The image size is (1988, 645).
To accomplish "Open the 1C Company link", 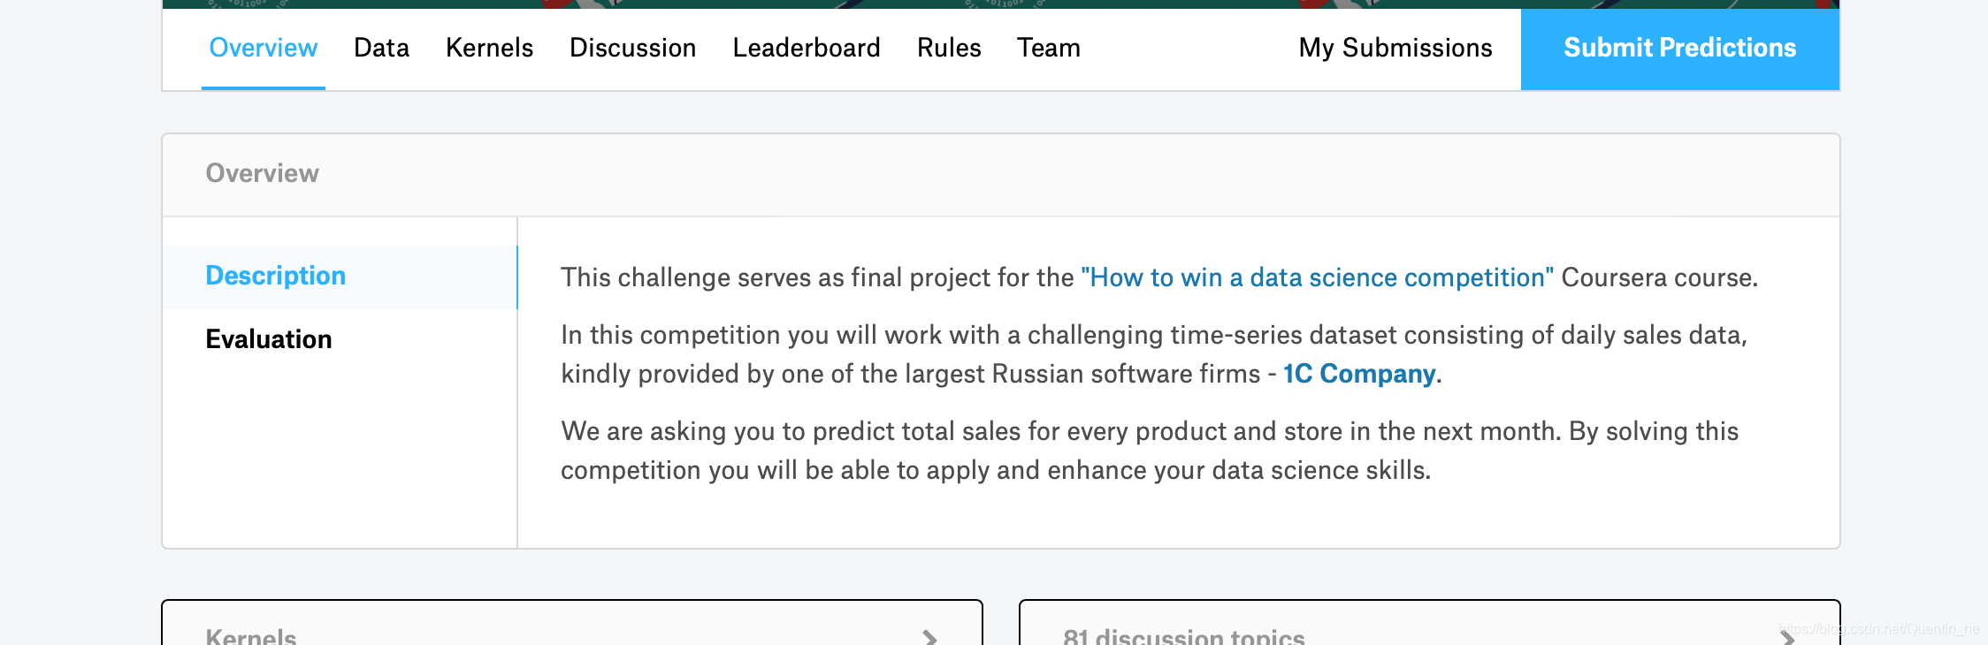I will coord(1359,374).
